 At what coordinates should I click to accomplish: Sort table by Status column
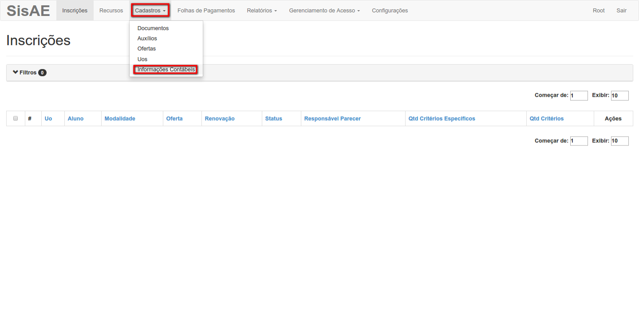274,118
